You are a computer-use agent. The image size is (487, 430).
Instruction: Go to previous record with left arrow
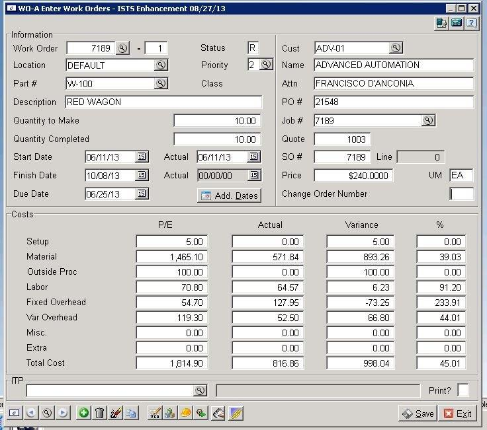[30, 413]
